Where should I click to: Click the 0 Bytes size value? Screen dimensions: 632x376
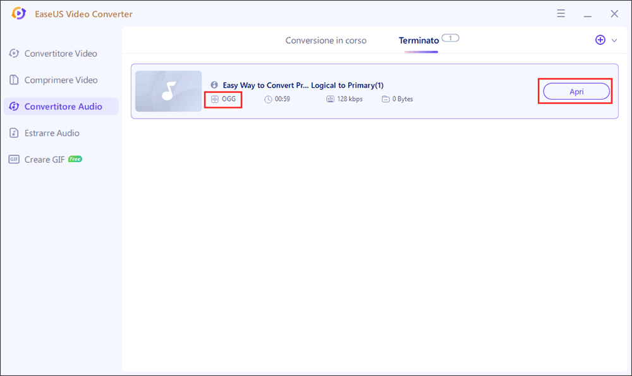pos(403,99)
